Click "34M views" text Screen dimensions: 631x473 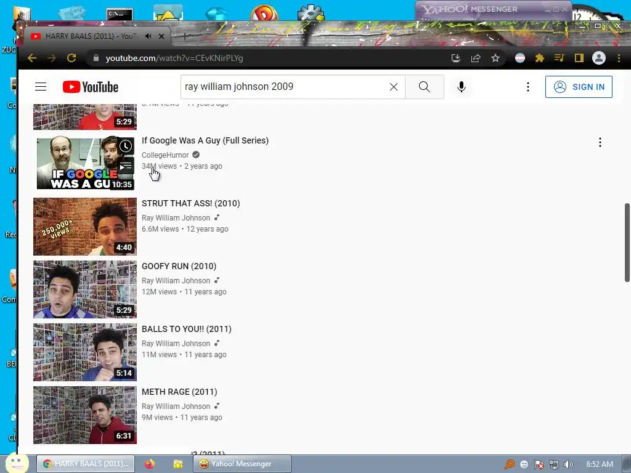click(160, 166)
